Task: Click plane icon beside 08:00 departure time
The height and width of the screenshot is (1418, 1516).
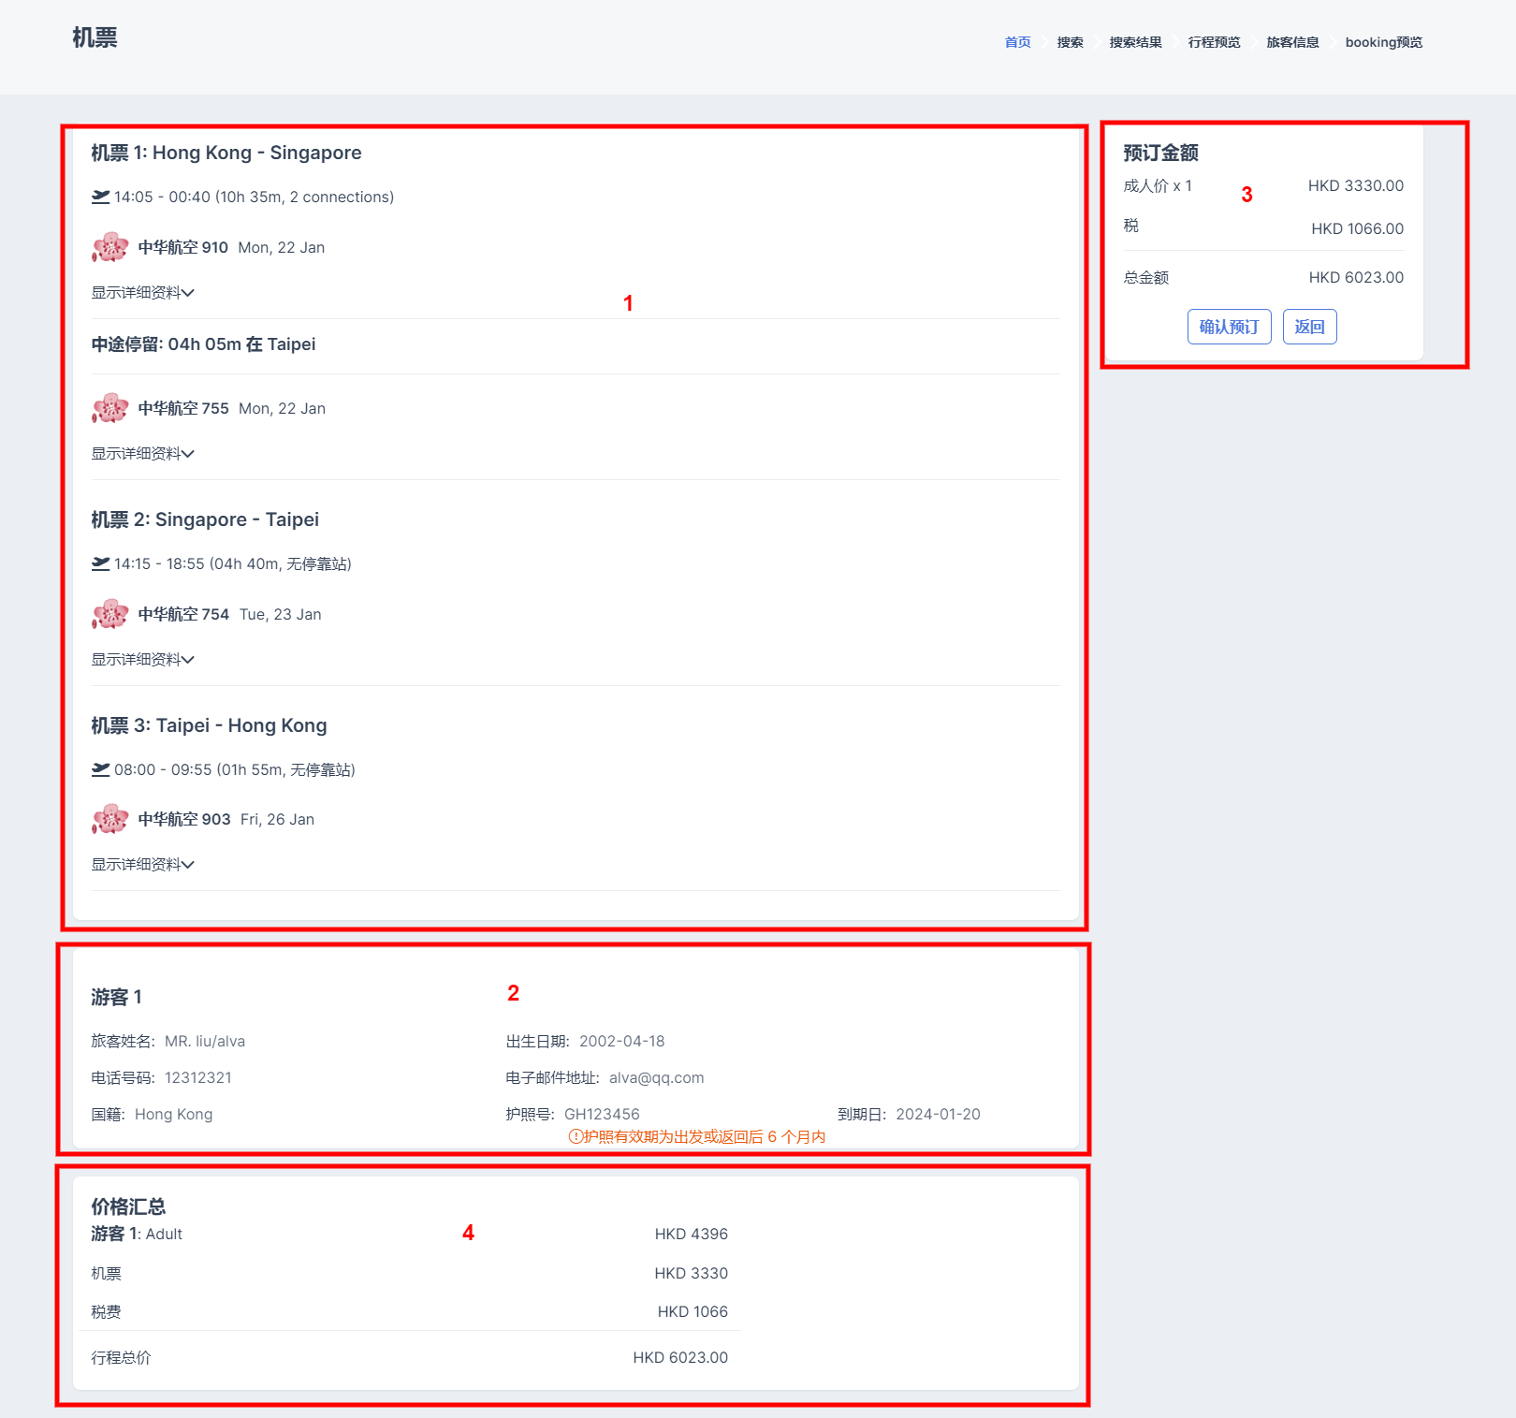Action: (x=100, y=769)
